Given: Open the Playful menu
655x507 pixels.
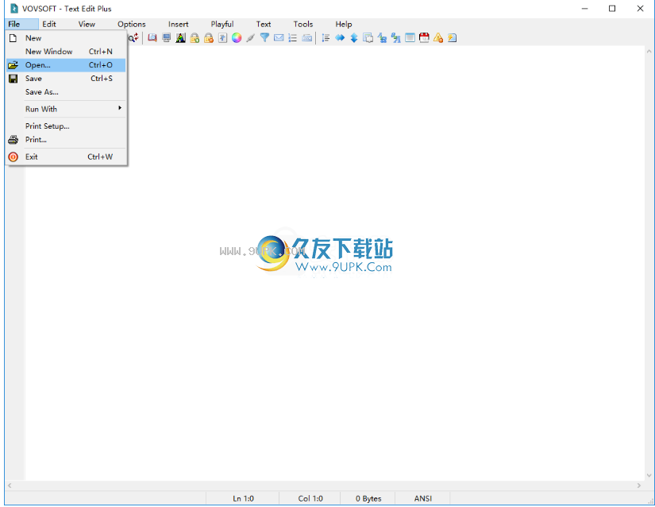Looking at the screenshot, I should tap(222, 25).
